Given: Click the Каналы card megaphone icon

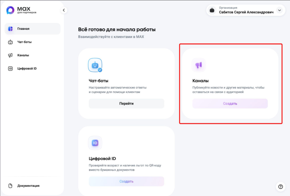Looking at the screenshot, I should (199, 65).
